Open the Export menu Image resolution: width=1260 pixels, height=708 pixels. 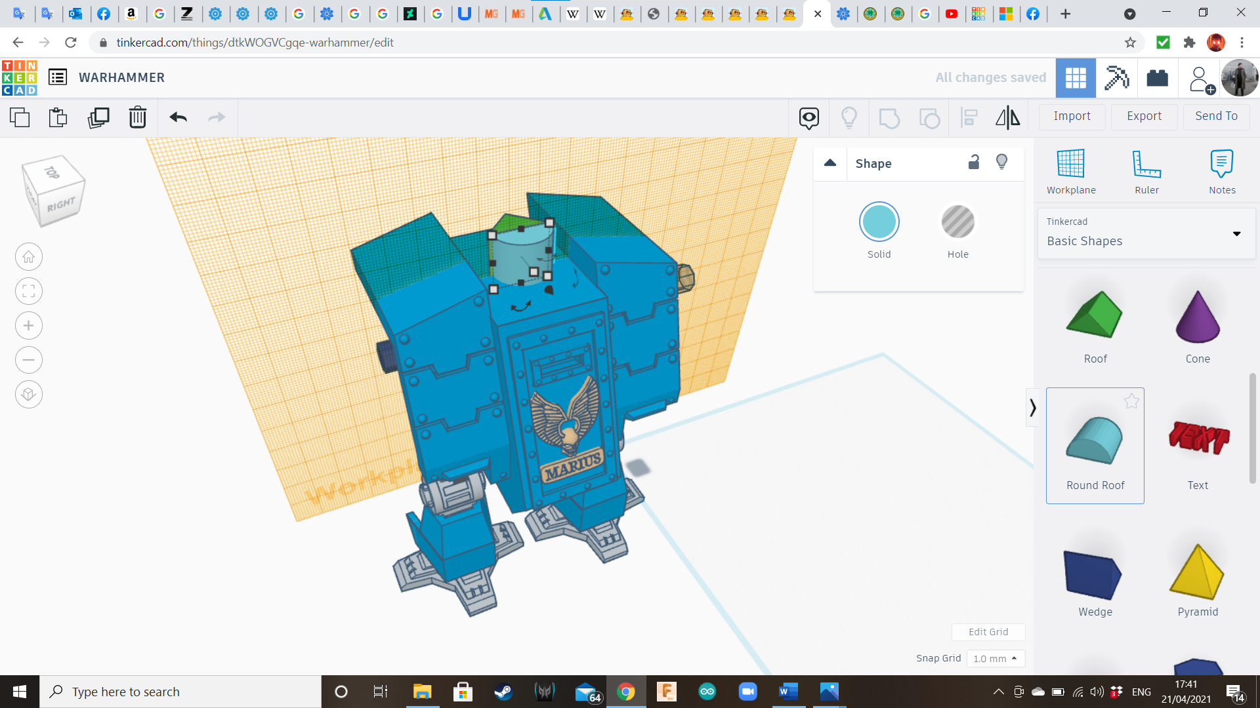click(x=1144, y=116)
